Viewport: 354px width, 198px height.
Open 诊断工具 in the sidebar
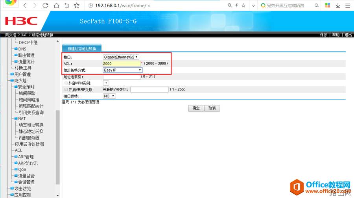[23, 68]
